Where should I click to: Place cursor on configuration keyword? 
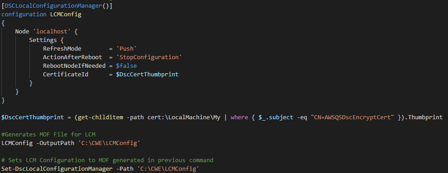(x=24, y=14)
